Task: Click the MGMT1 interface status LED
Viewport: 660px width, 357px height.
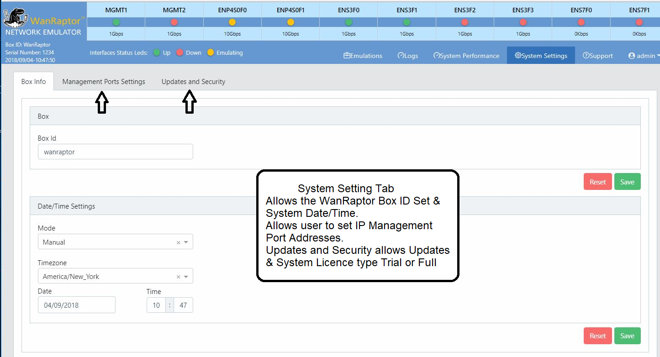Action: (x=116, y=21)
